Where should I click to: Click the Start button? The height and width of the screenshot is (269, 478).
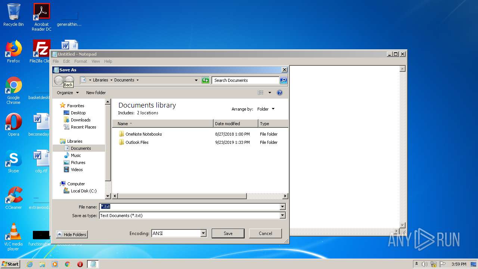pyautogui.click(x=10, y=264)
